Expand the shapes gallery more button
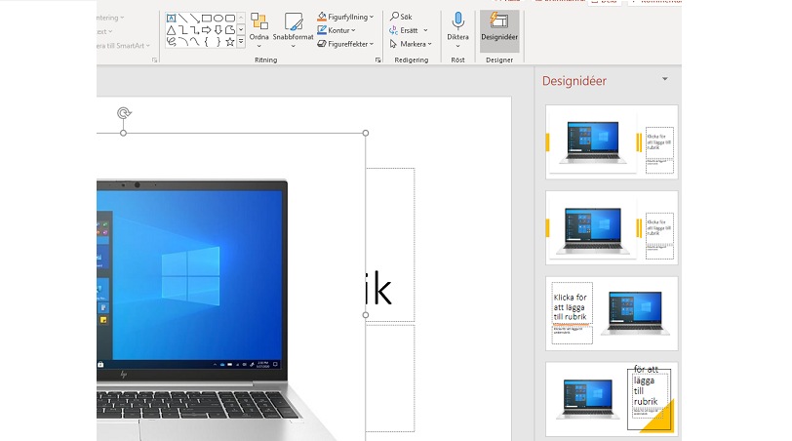792x441 pixels. (241, 42)
